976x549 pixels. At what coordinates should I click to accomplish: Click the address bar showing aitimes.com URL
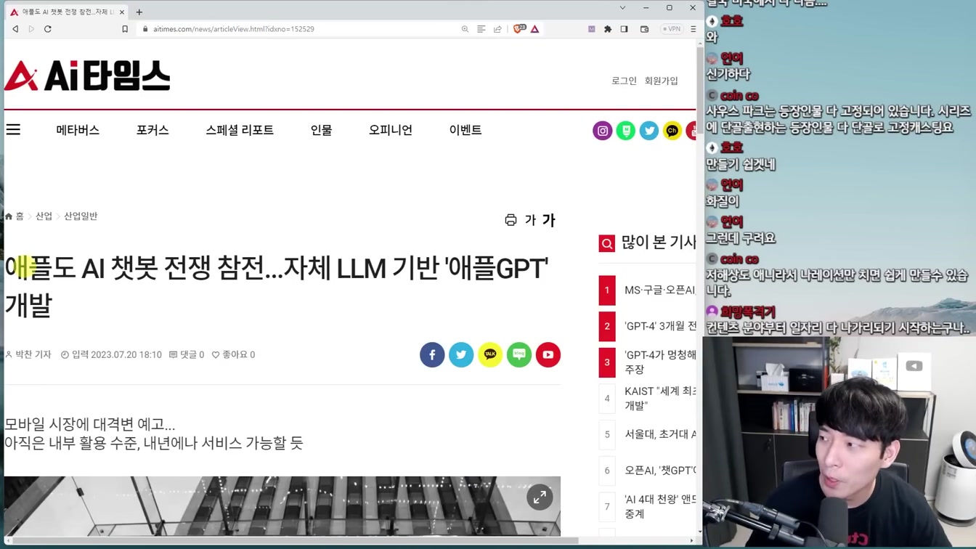pyautogui.click(x=298, y=29)
